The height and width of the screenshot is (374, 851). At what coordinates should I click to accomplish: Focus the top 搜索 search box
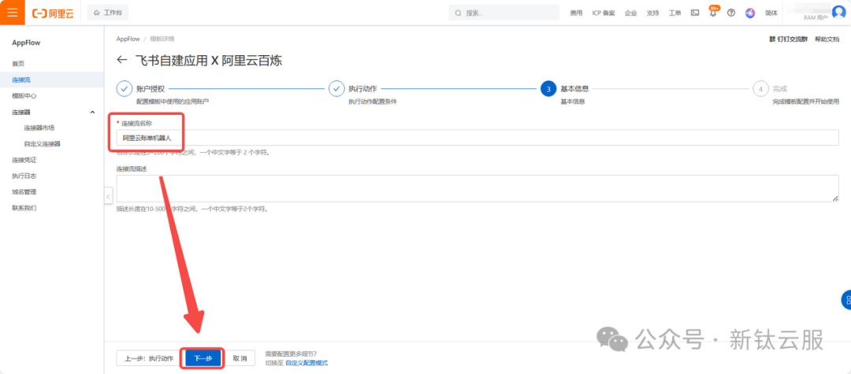coord(504,13)
